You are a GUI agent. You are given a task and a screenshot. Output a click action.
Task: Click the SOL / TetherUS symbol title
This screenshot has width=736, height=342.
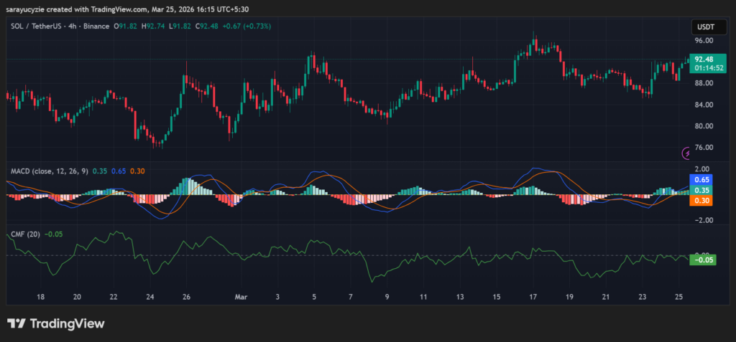pos(40,27)
